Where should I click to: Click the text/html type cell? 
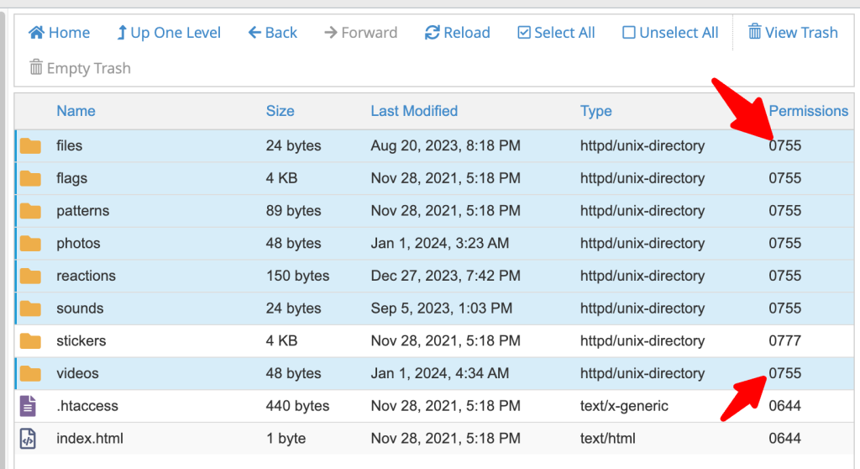point(608,438)
